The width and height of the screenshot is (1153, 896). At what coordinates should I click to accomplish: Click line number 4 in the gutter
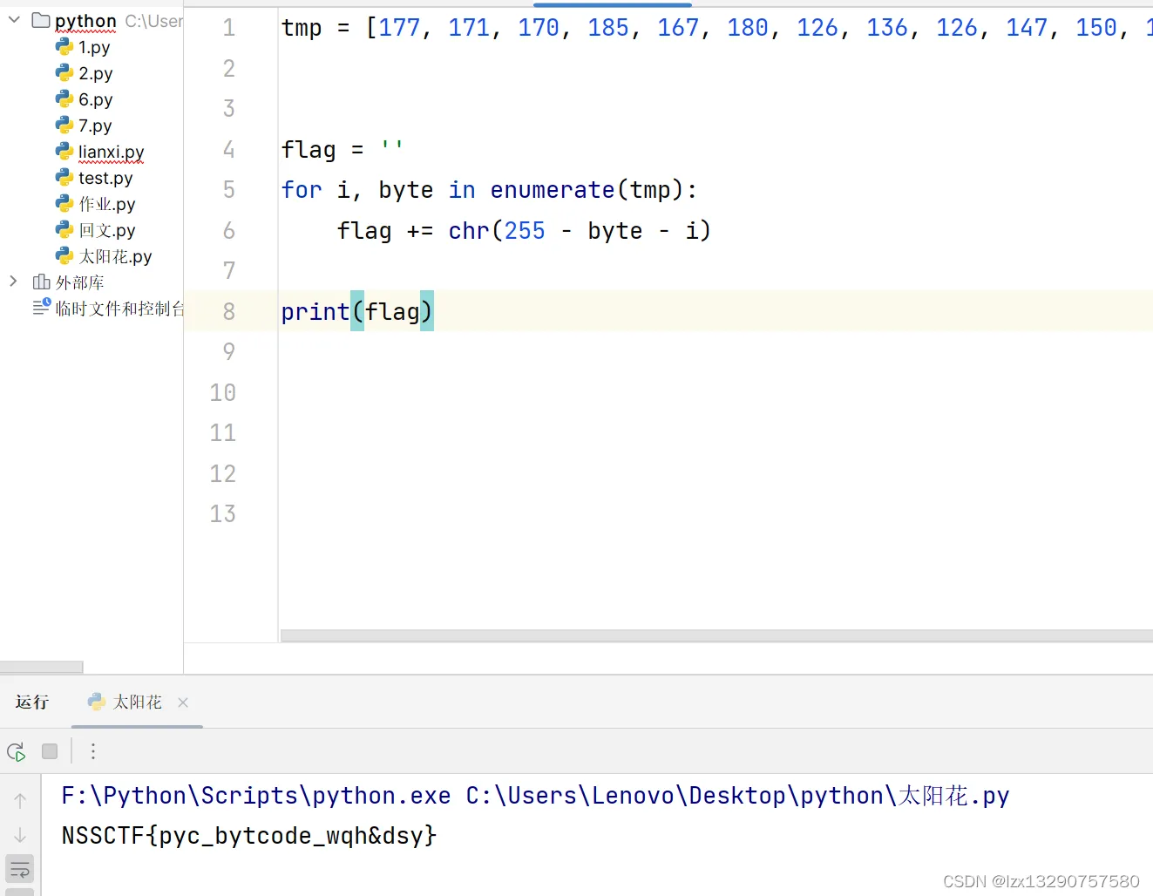[x=229, y=150]
